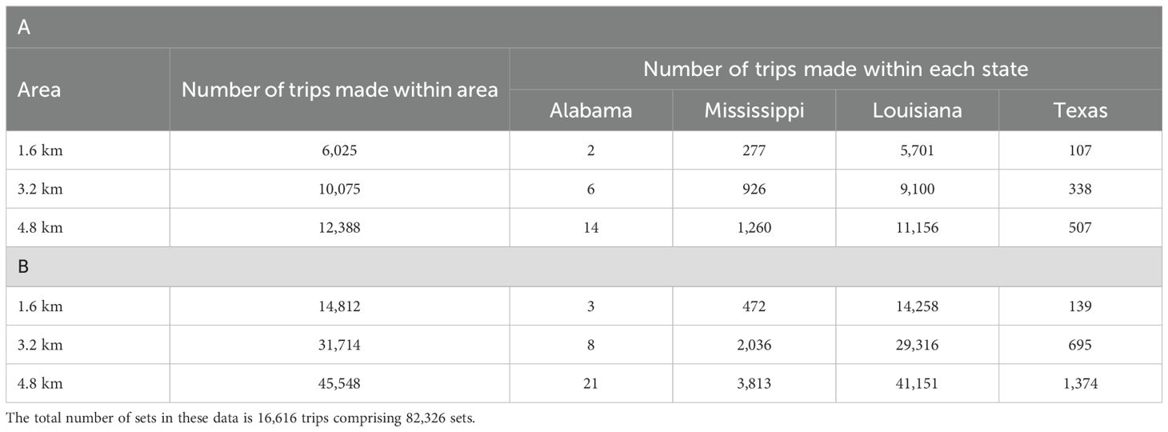Click the cell containing 6,025
Image resolution: width=1168 pixels, height=432 pixels.
(x=339, y=150)
